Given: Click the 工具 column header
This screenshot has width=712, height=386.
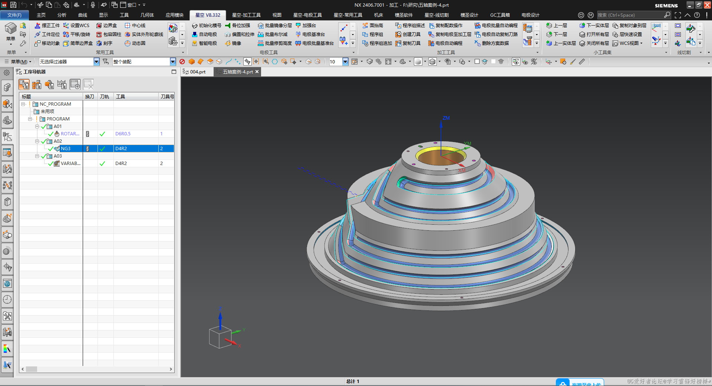Looking at the screenshot, I should pyautogui.click(x=136, y=96).
